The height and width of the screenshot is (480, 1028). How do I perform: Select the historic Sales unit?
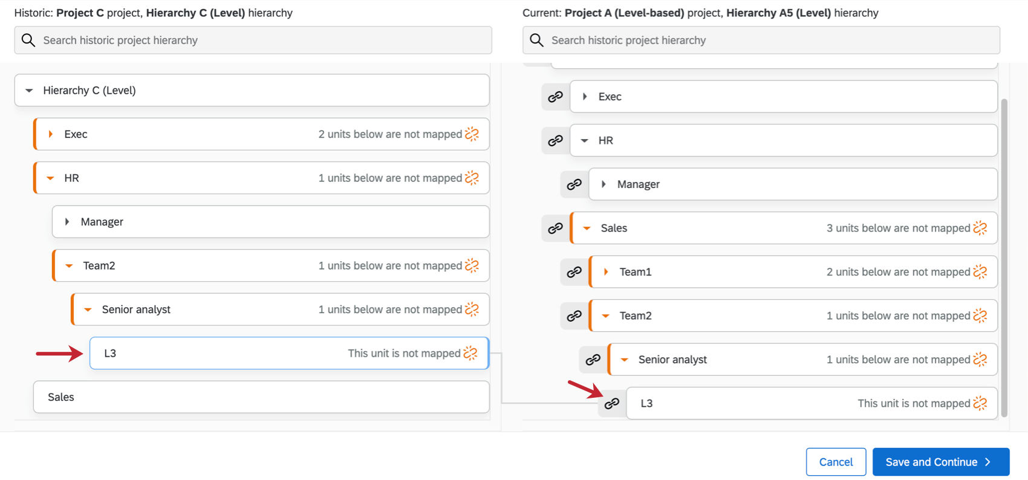260,397
